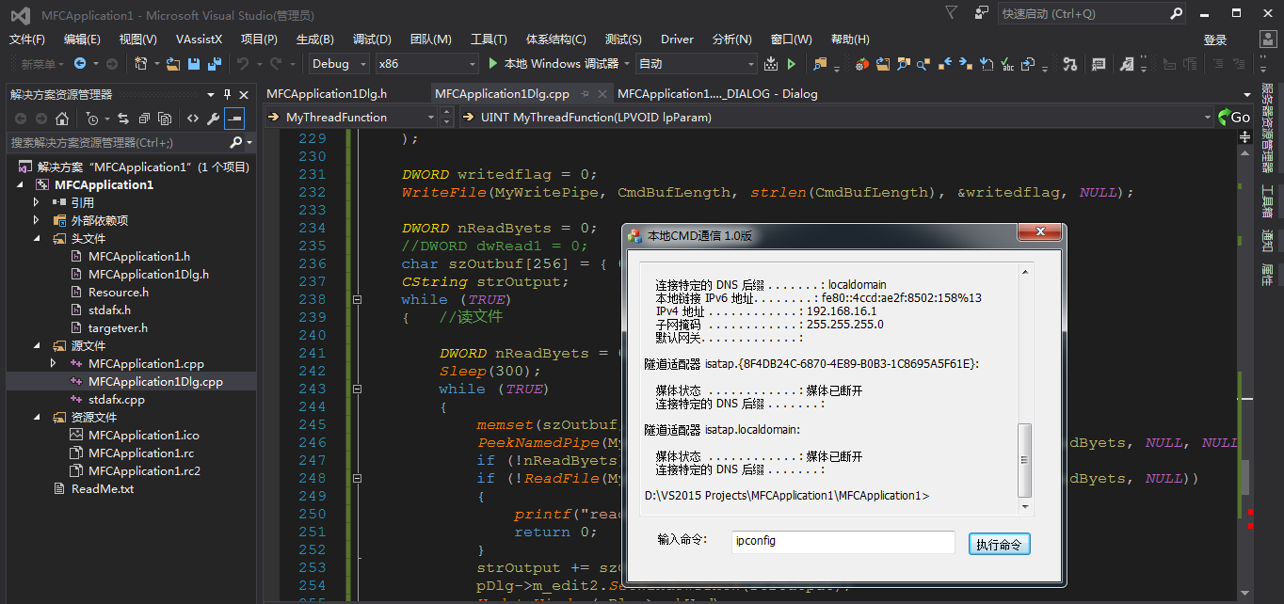This screenshot has height=604, width=1284.
Task: Open the 工具箱 side tab
Action: (x=1267, y=200)
